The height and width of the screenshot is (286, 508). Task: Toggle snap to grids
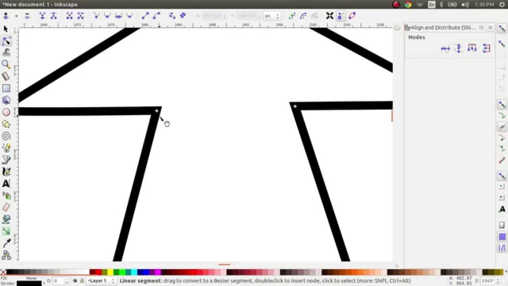(502, 237)
